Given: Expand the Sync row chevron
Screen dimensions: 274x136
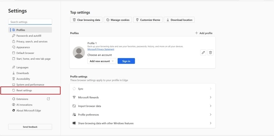Looking at the screenshot, I should point(210,89).
